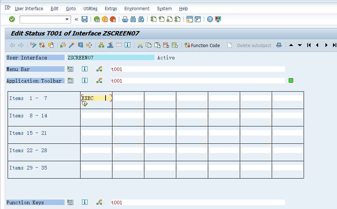Open the Help question mark icon
The width and height of the screenshot is (337, 209).
tap(210, 19)
